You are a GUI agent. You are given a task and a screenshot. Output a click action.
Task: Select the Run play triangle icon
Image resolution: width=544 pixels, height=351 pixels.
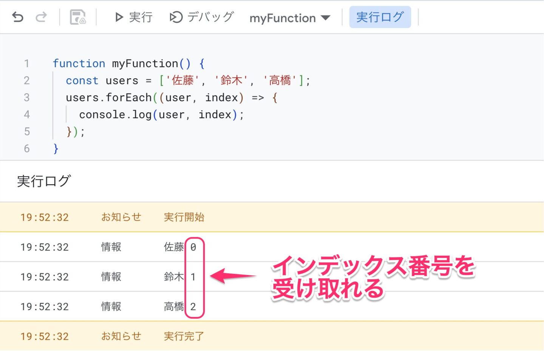(119, 17)
